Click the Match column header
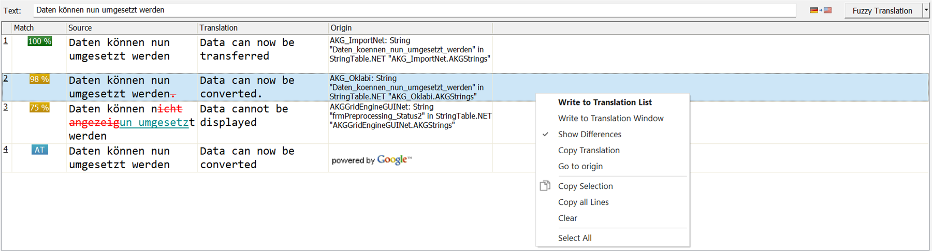 tap(24, 28)
